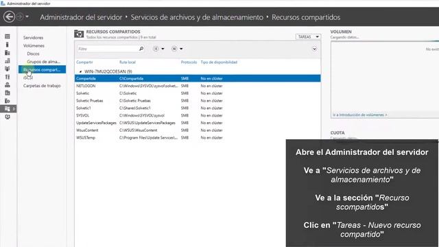Select the NETLOGON share row
439x247 pixels.
tap(198, 86)
